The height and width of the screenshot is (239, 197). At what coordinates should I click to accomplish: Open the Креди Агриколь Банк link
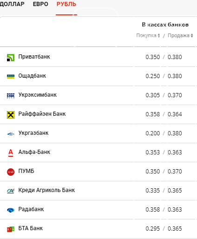(x=46, y=190)
